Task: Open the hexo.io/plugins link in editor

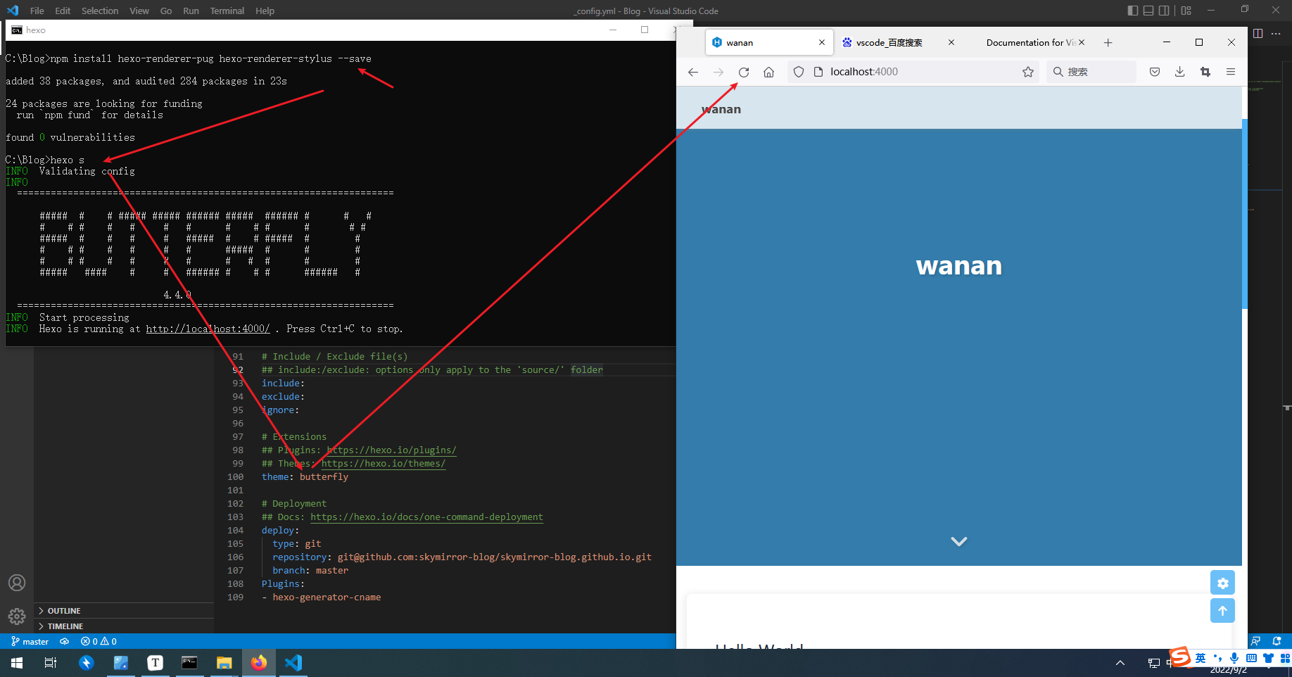Action: [391, 450]
